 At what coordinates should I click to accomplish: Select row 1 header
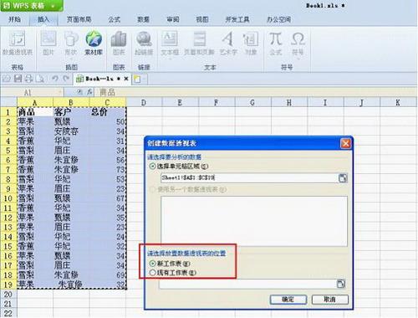(8, 112)
